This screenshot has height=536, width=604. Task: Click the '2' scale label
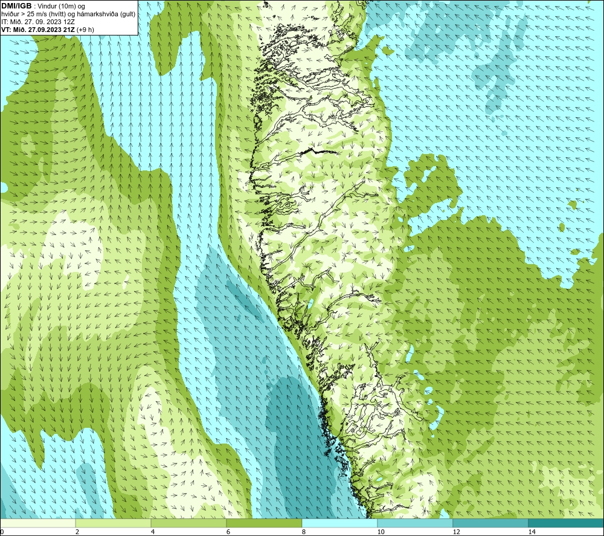point(77,532)
